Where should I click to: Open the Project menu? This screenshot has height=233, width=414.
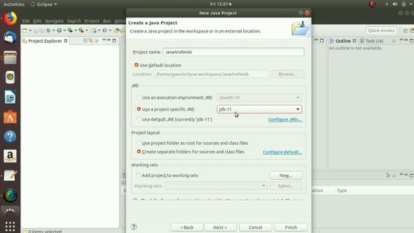pyautogui.click(x=92, y=21)
